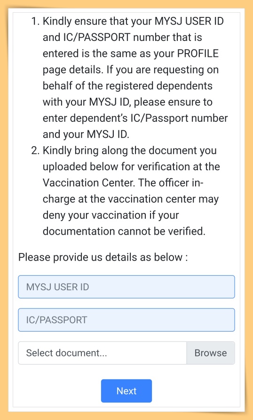Click 'deny your vaccination if your' line
253x420 pixels.
point(111,215)
